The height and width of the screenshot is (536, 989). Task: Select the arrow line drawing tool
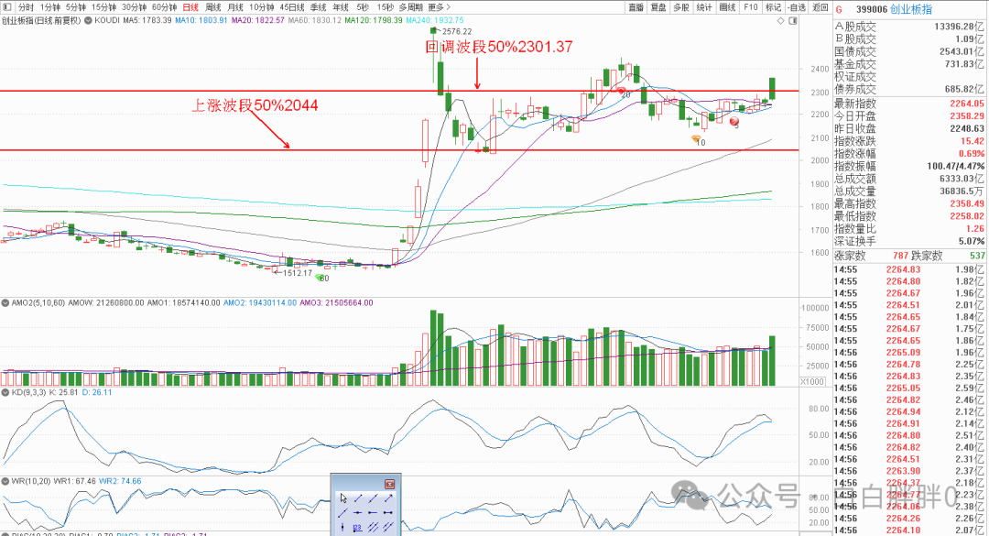(x=388, y=498)
